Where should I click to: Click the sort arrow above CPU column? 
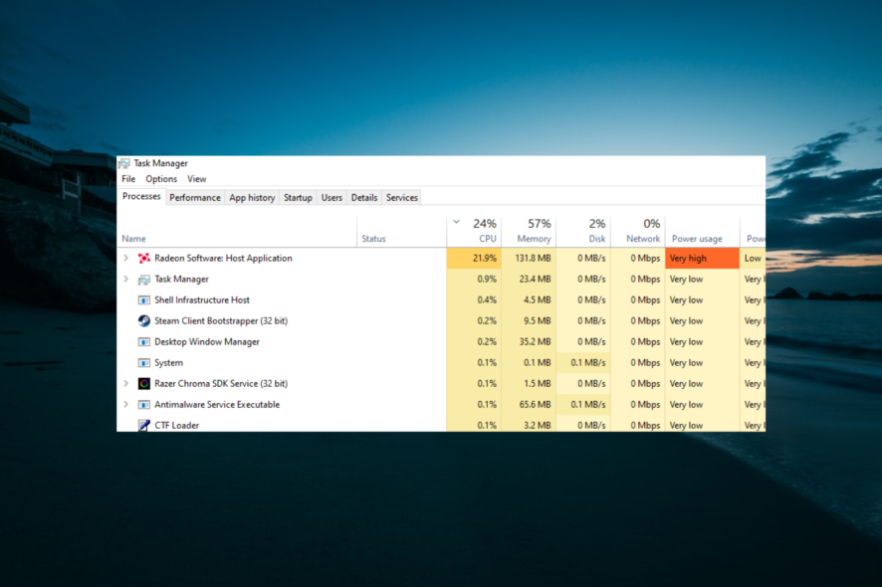pyautogui.click(x=457, y=222)
